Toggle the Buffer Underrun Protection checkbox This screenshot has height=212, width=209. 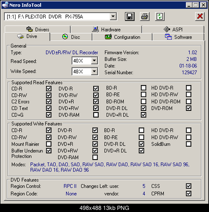(49, 151)
